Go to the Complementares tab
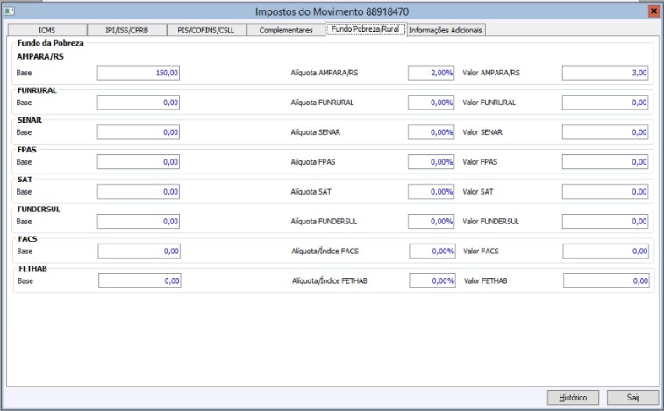Viewport: 664px width, 411px height. coord(286,30)
